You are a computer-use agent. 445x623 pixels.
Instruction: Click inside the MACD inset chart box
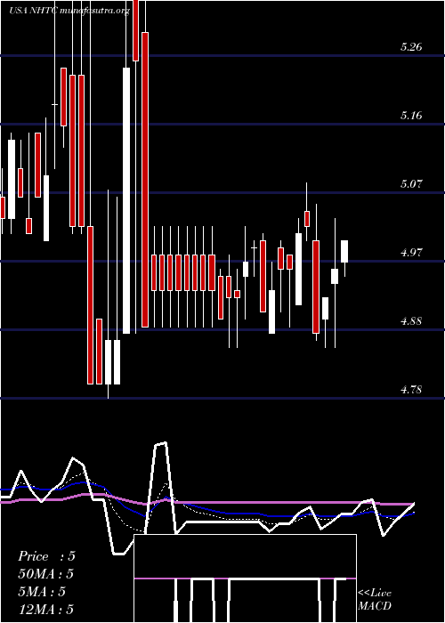click(x=245, y=578)
